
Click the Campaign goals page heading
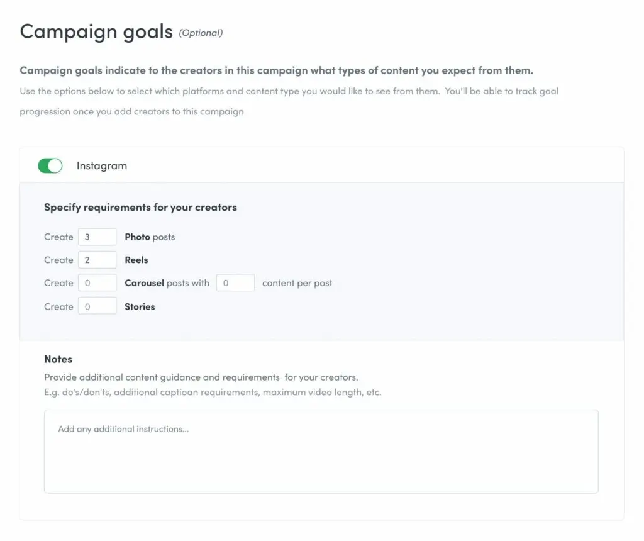[x=96, y=31]
